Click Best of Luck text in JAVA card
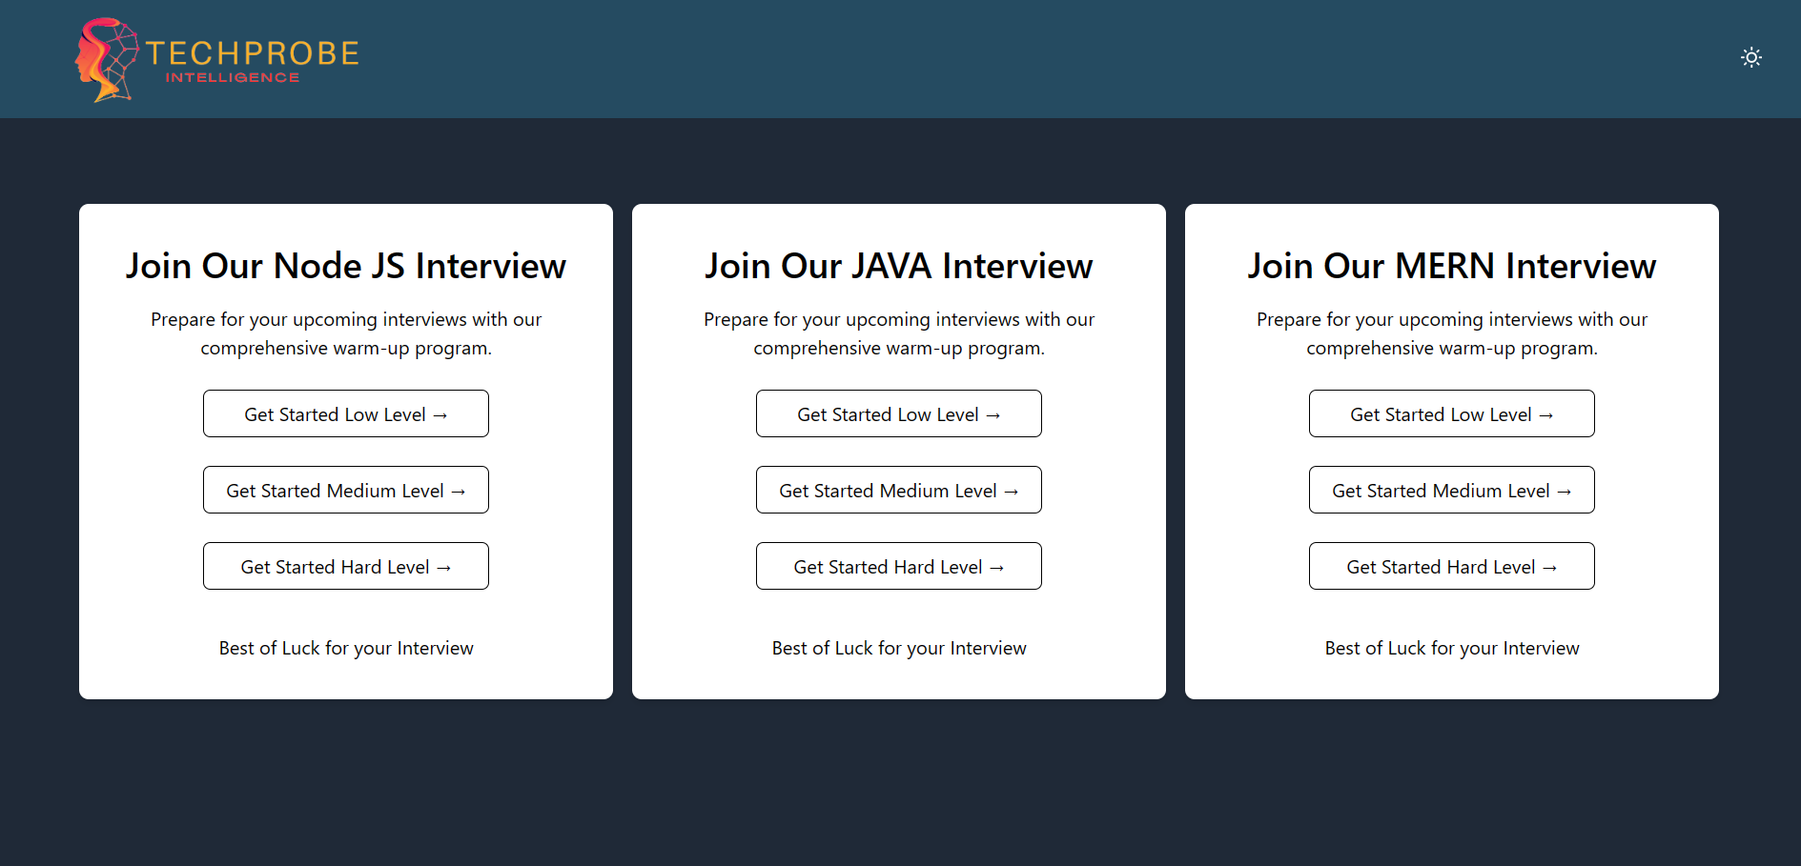This screenshot has width=1801, height=866. [x=898, y=648]
